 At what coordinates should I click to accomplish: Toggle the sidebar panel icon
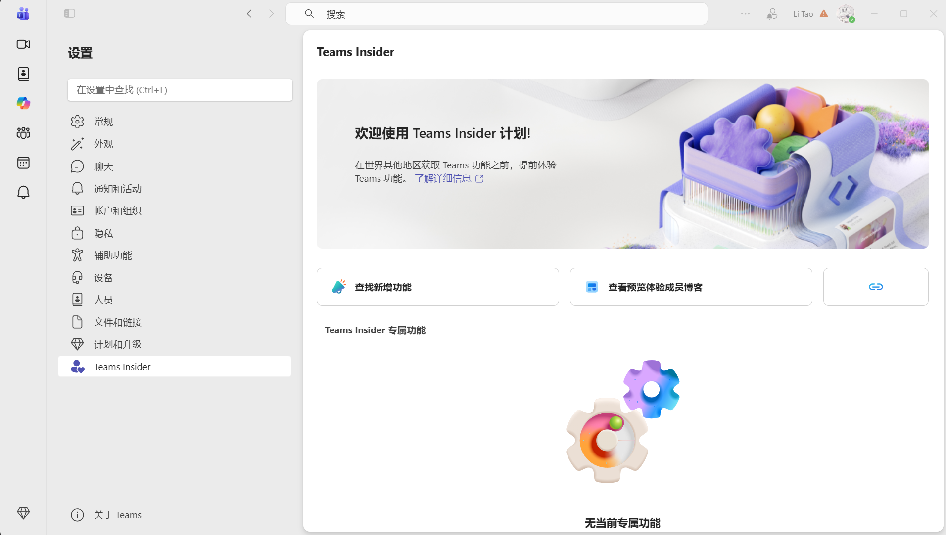point(69,13)
